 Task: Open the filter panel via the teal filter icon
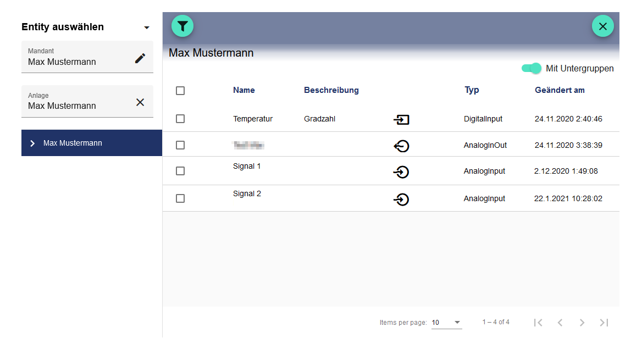click(x=182, y=26)
